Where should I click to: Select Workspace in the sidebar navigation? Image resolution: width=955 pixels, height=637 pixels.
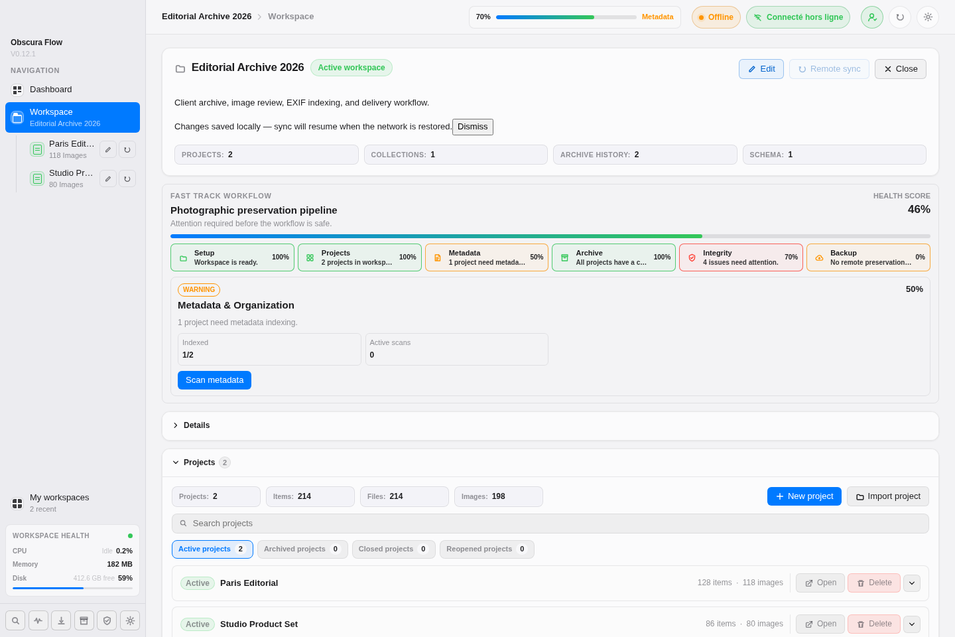click(72, 117)
